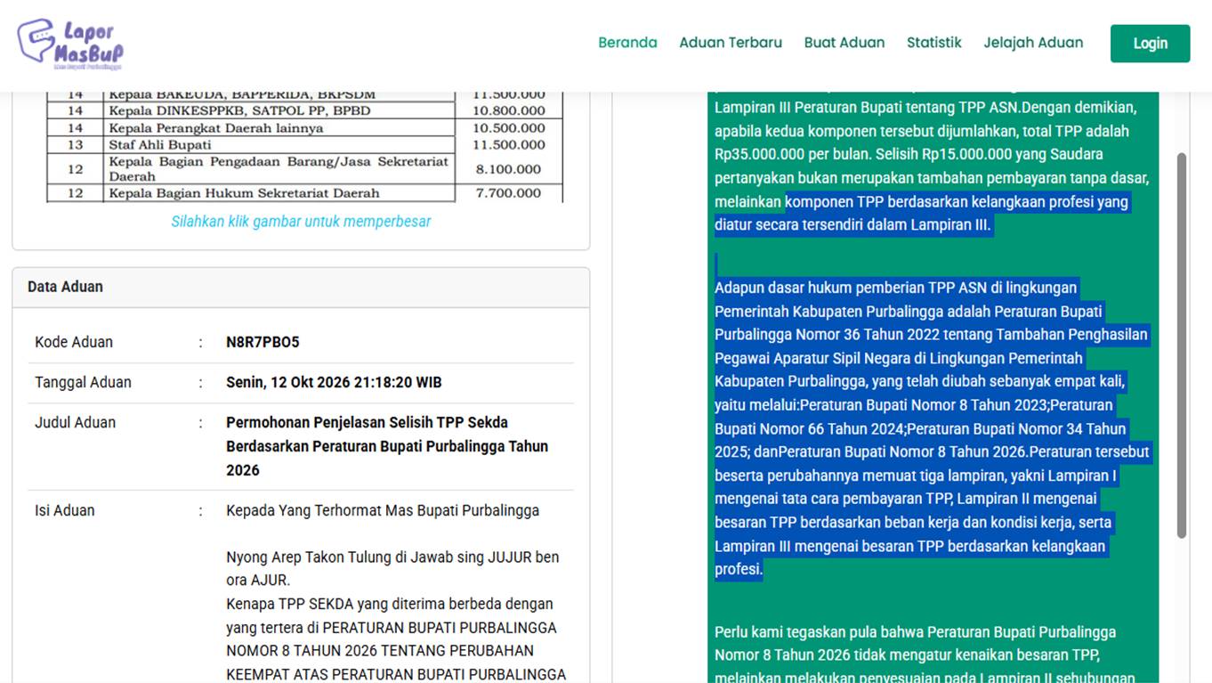Click the title 'Permohonan Penjelasan Selisih TPP Sekda'

click(x=367, y=423)
